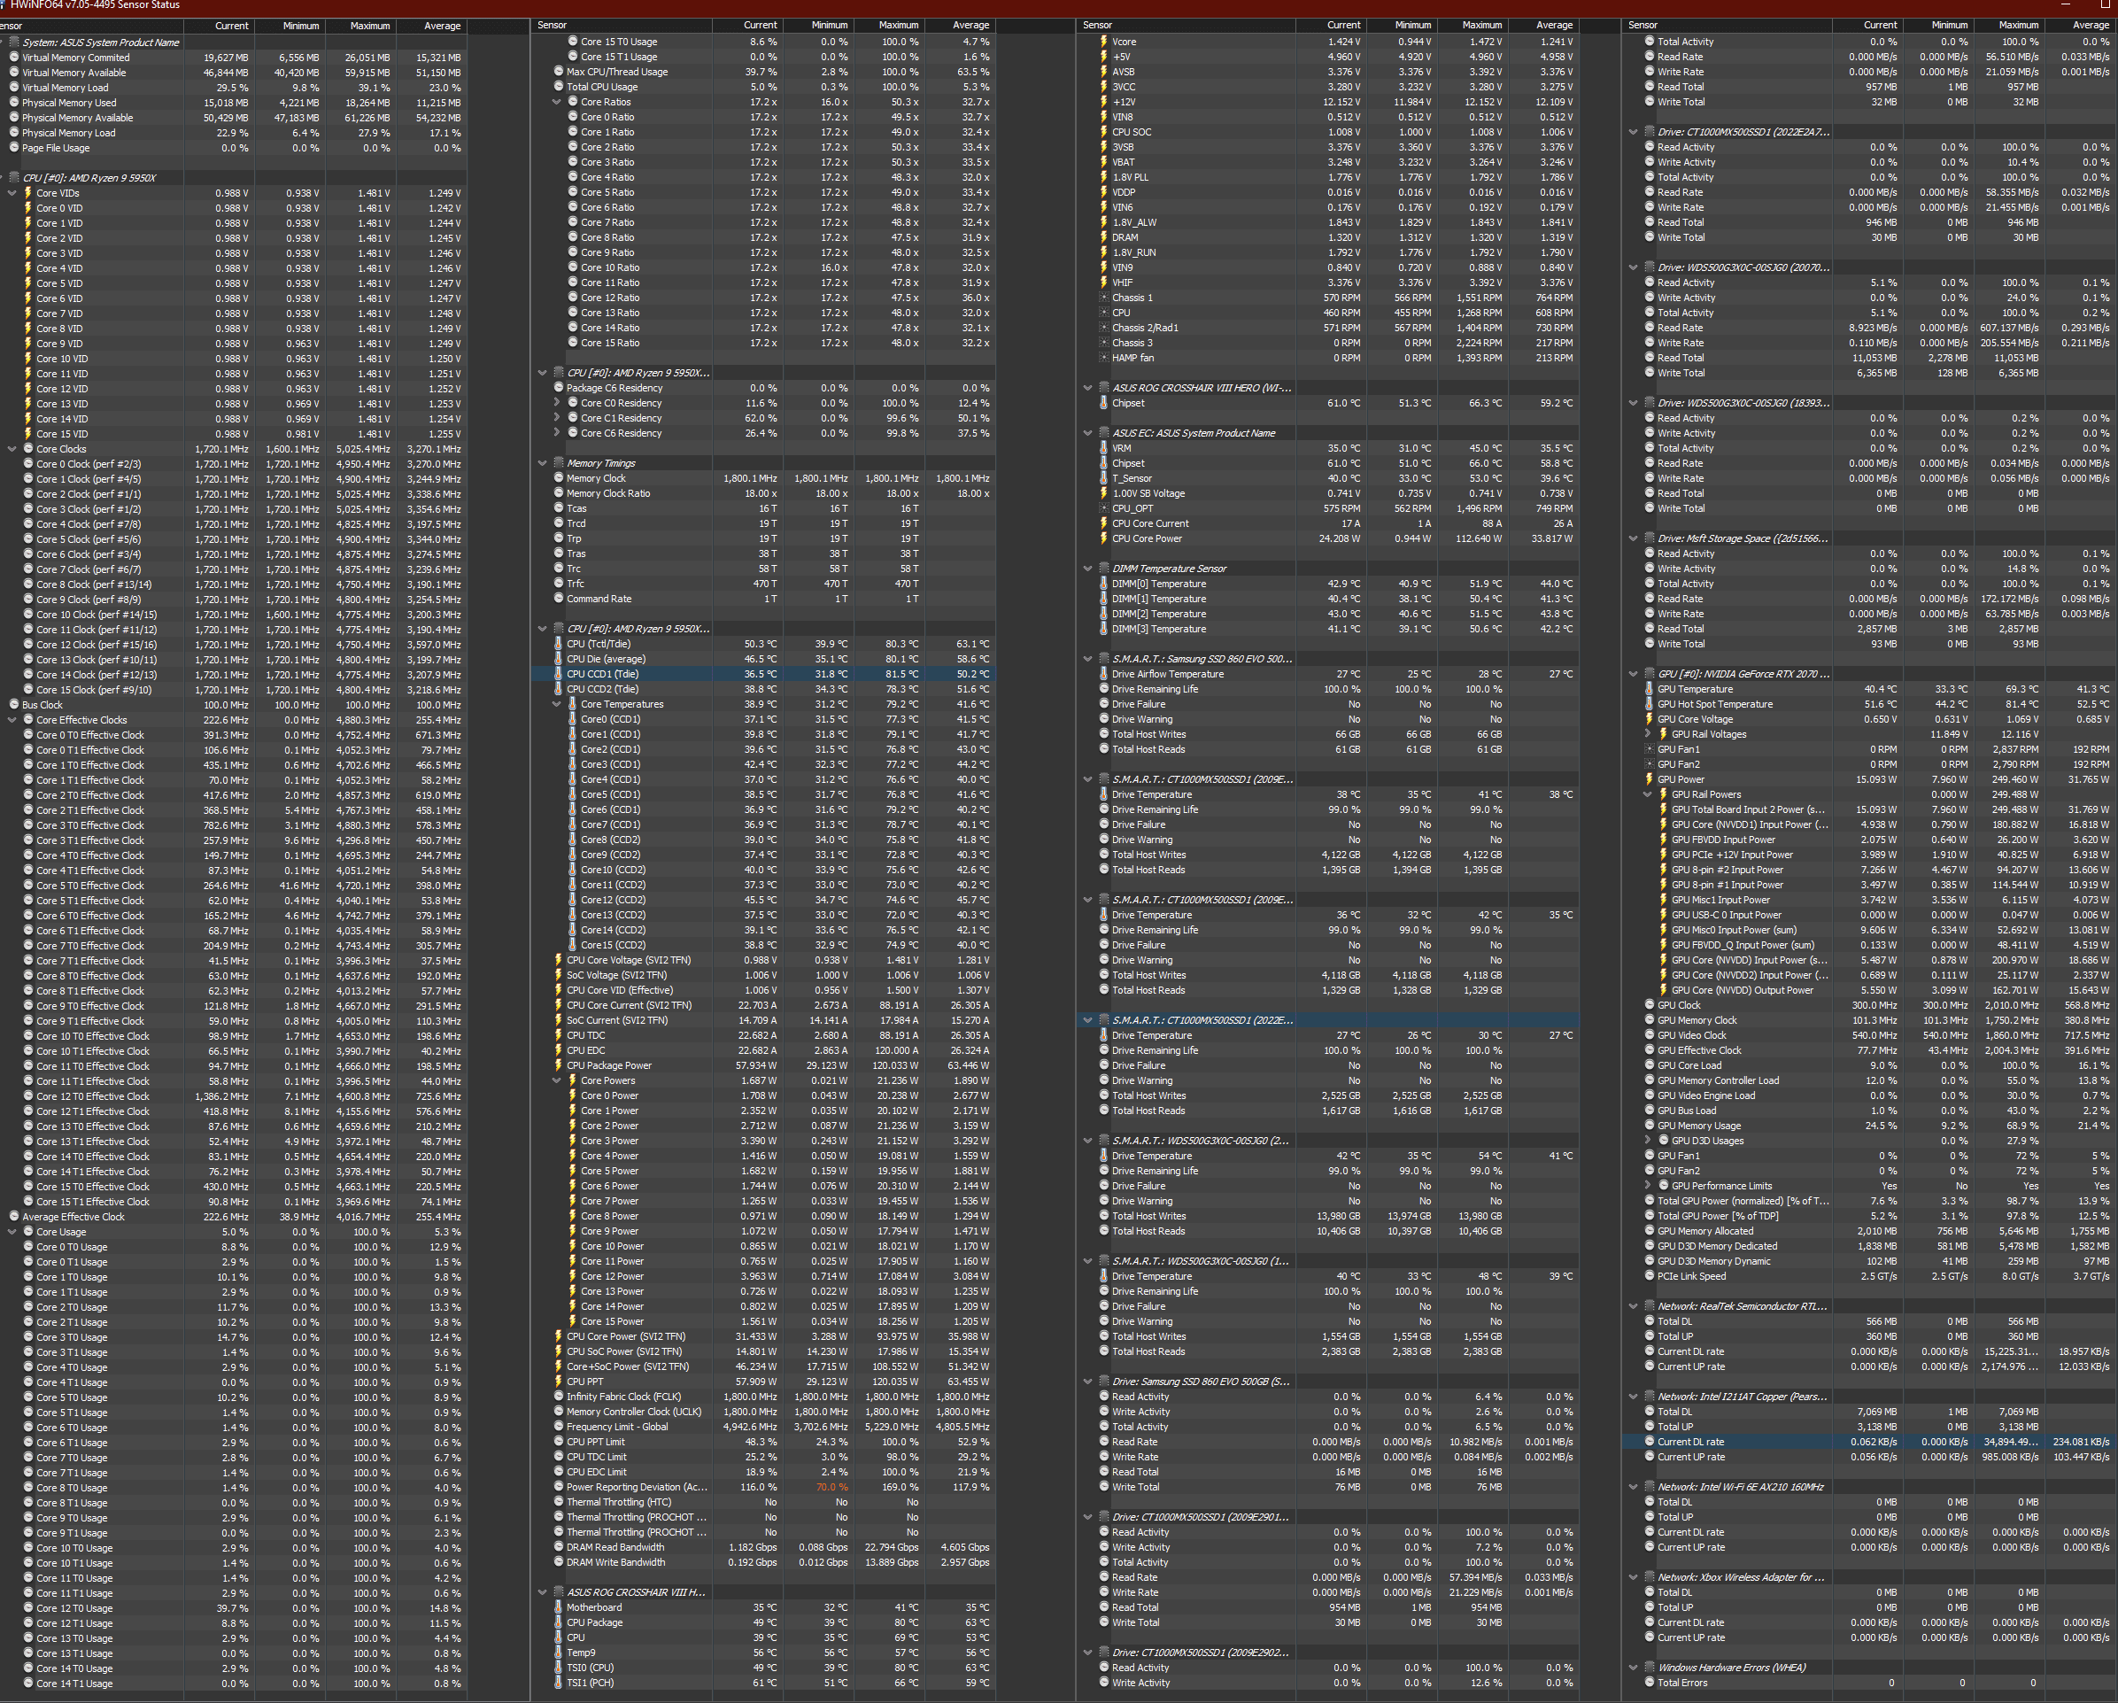Viewport: 2118px width, 1703px height.
Task: Click thermometer icon beside CPU (Tctl/Tdie)
Action: click(558, 645)
